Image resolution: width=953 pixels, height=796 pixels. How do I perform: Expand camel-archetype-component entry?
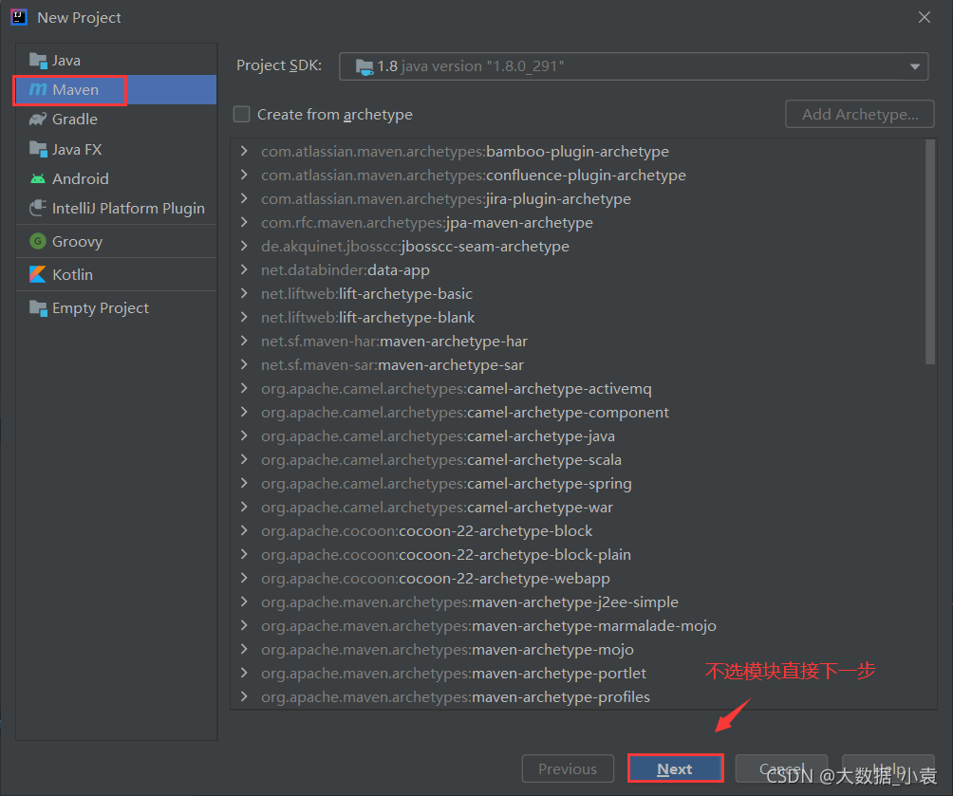coord(244,412)
